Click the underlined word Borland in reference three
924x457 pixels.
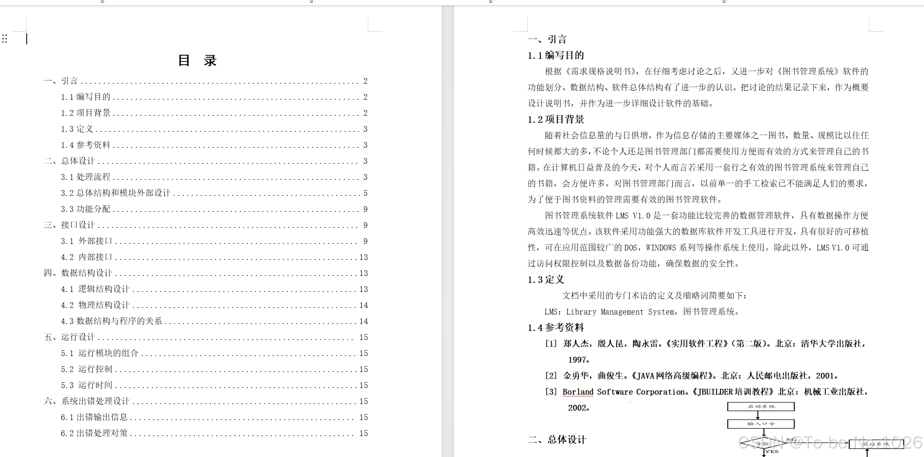[x=577, y=392]
